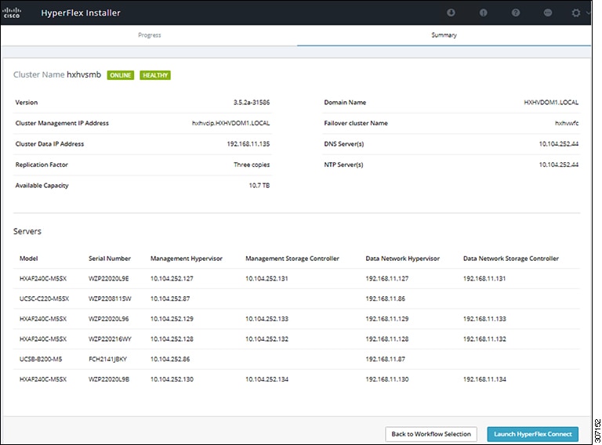Open the help question mark icon

[516, 13]
